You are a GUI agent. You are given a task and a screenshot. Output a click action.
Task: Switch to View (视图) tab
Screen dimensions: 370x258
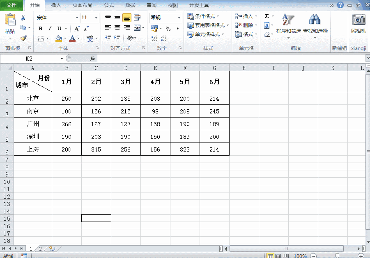click(x=173, y=5)
